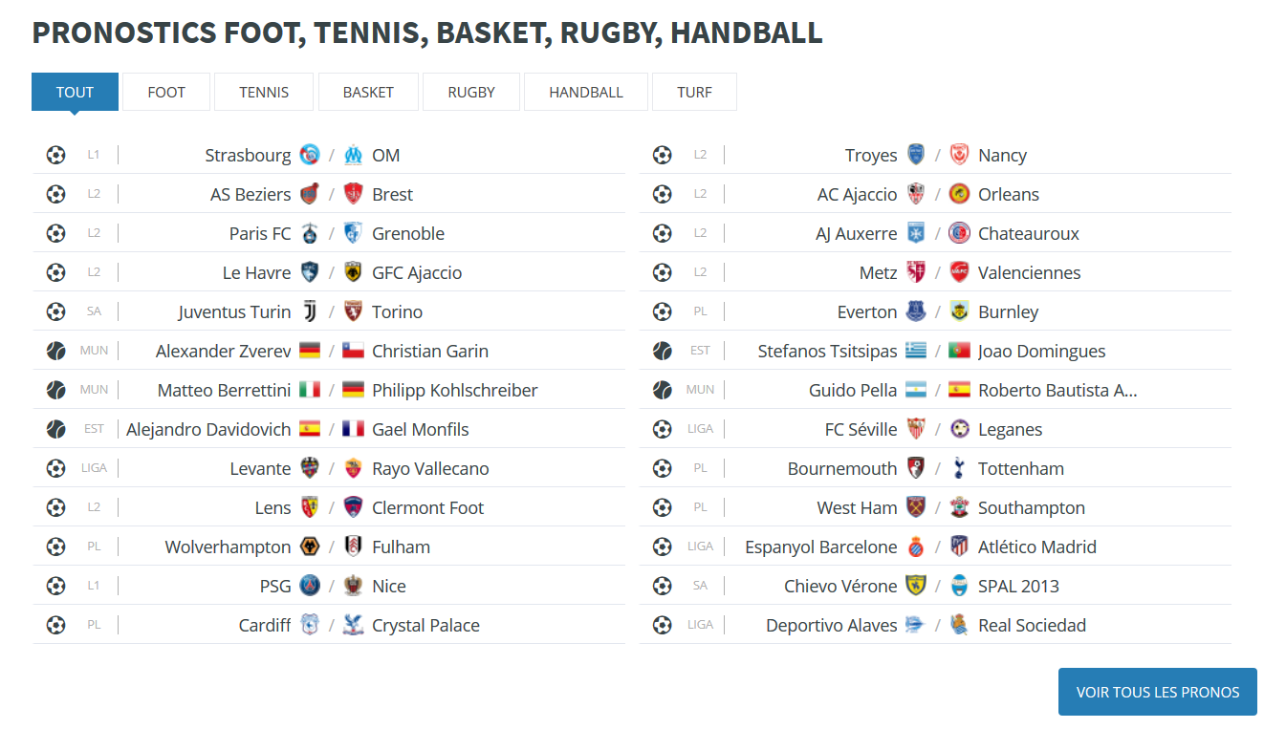Click the German flag beside Alexander Zverev
The height and width of the screenshot is (729, 1286).
click(310, 351)
